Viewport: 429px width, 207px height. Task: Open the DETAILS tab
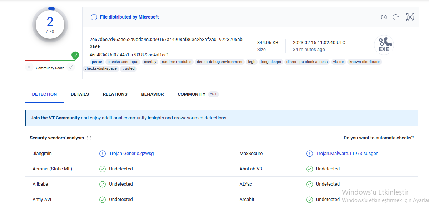pos(80,94)
